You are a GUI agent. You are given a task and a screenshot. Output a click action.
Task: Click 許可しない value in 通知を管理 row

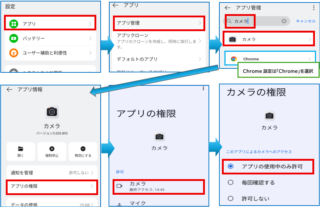(79, 173)
